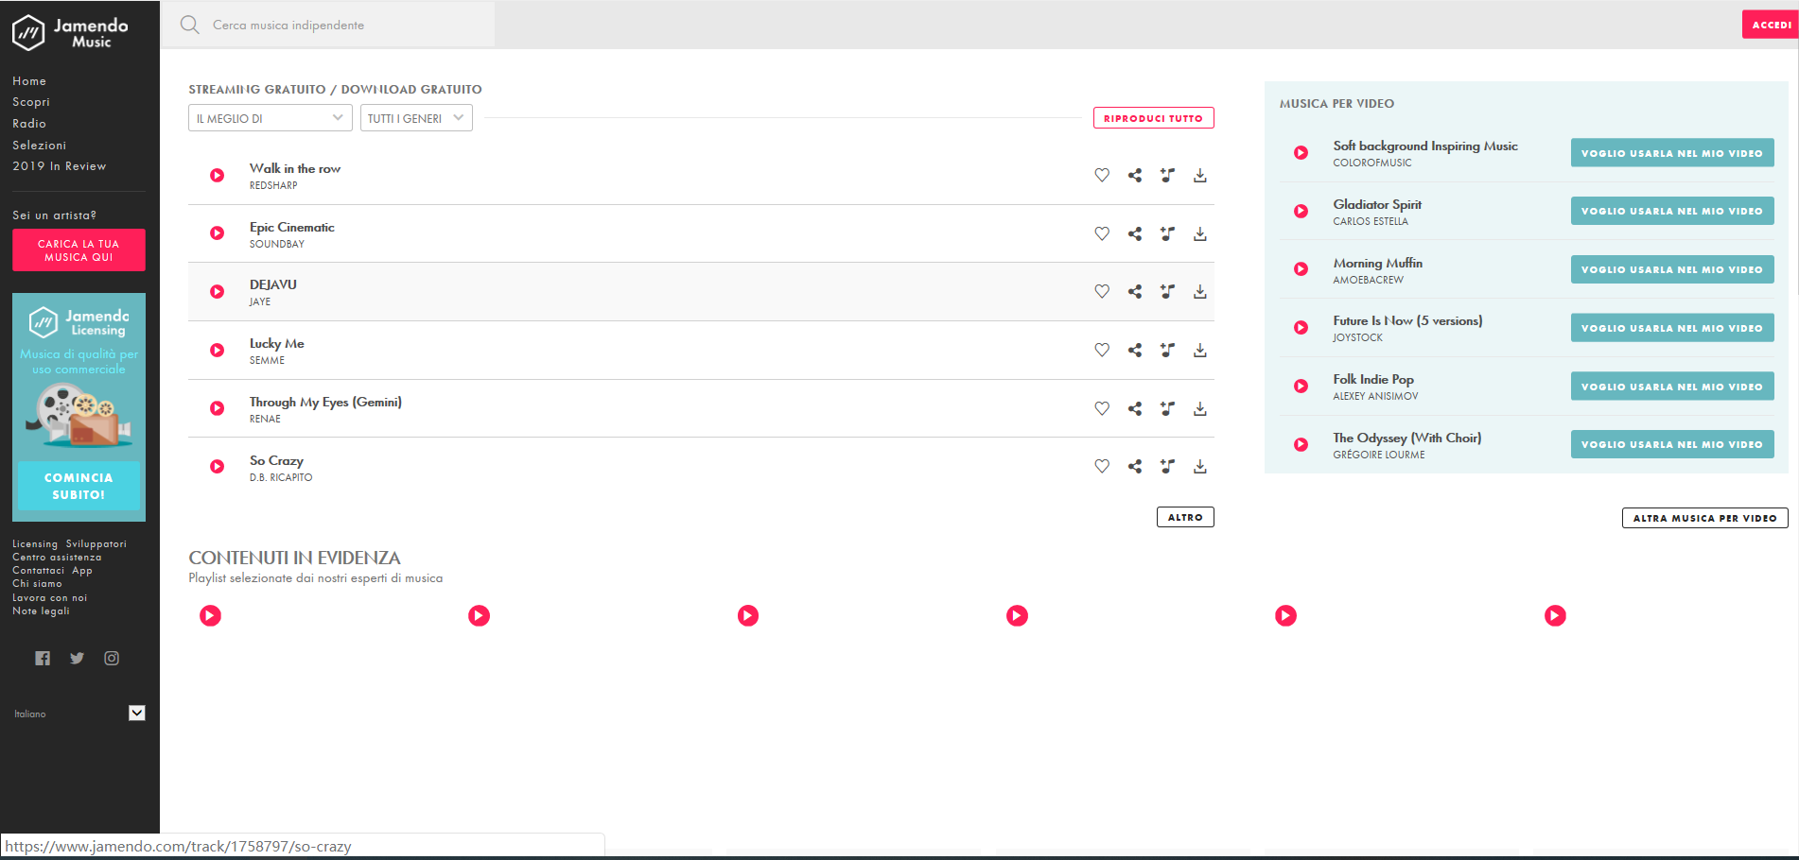The image size is (1799, 860).
Task: Share Through My Eyes (Gemini)
Action: 1135,408
